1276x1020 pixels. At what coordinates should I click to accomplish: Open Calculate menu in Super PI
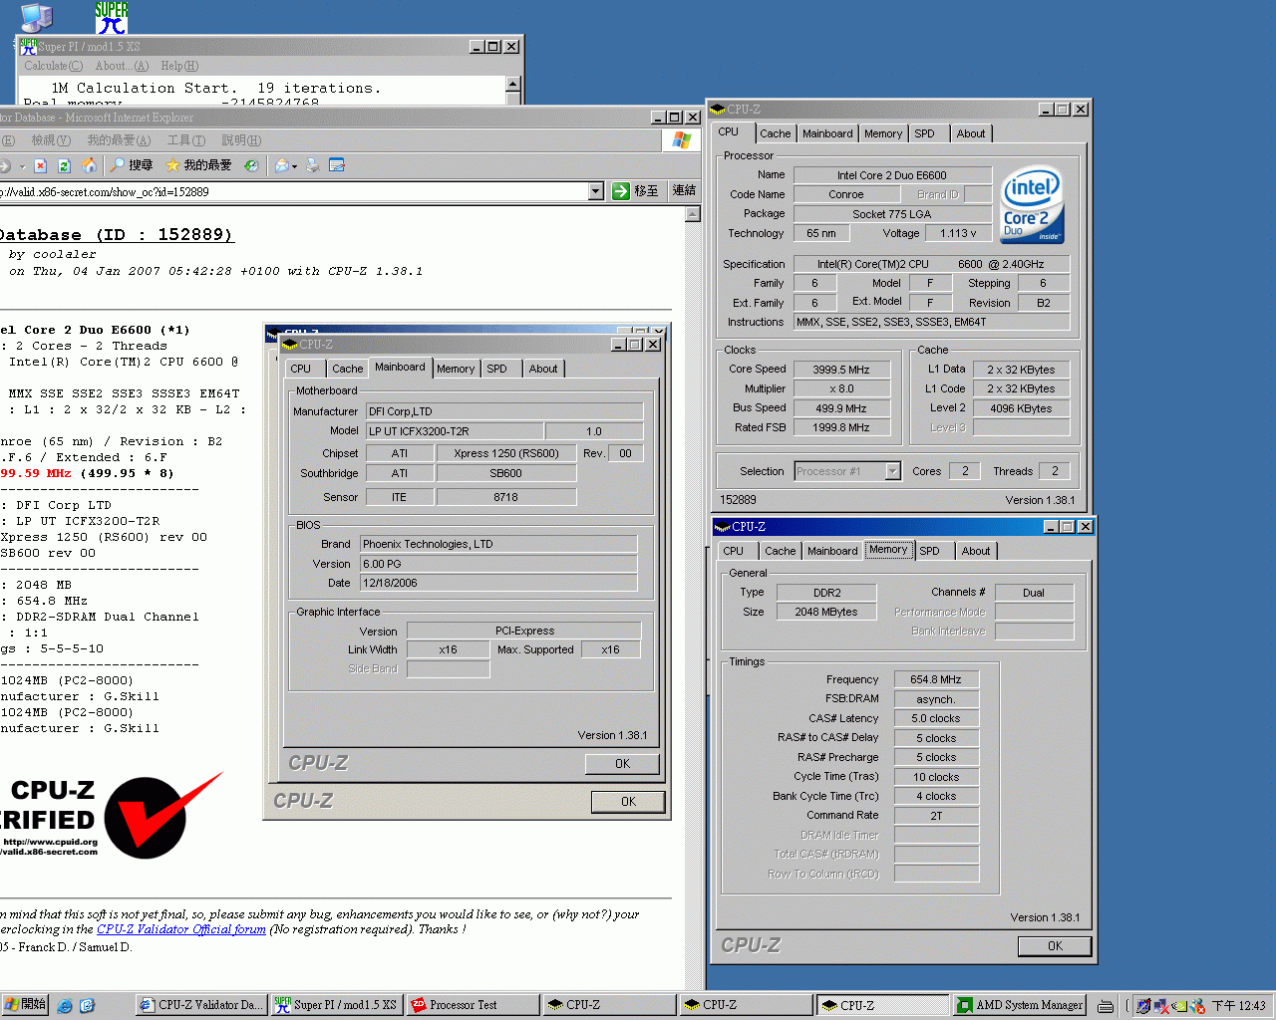pyautogui.click(x=54, y=66)
